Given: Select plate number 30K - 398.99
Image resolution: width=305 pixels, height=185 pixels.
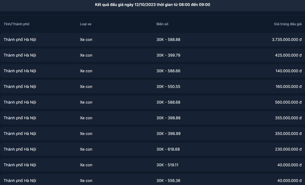Looking at the screenshot, I should 168,134.
